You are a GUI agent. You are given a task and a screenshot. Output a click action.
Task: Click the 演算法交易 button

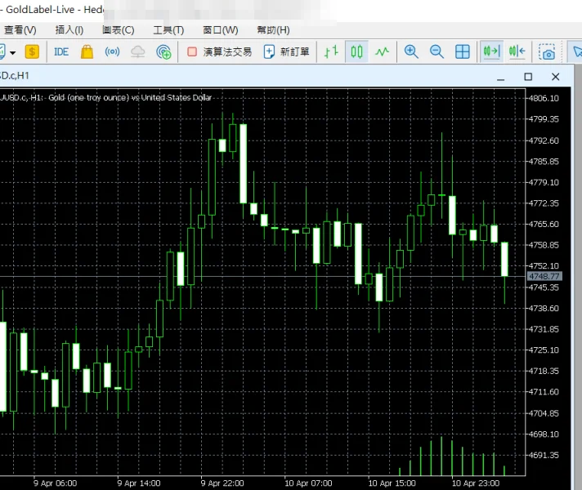[219, 51]
